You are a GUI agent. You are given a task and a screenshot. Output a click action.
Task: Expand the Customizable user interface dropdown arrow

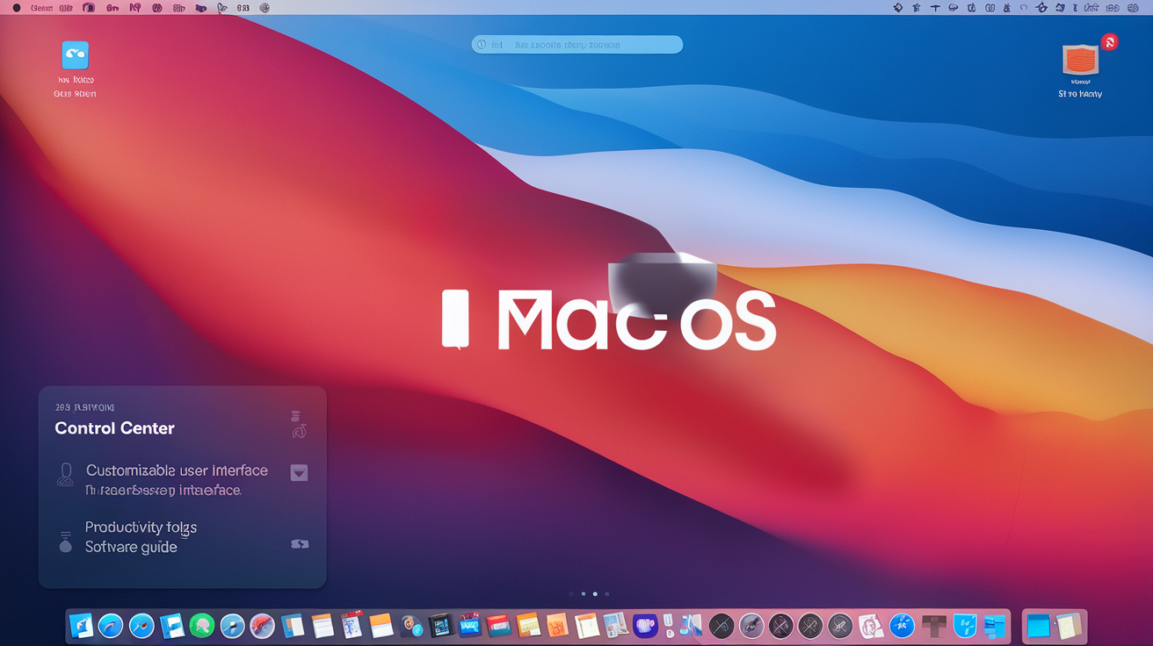pyautogui.click(x=299, y=472)
